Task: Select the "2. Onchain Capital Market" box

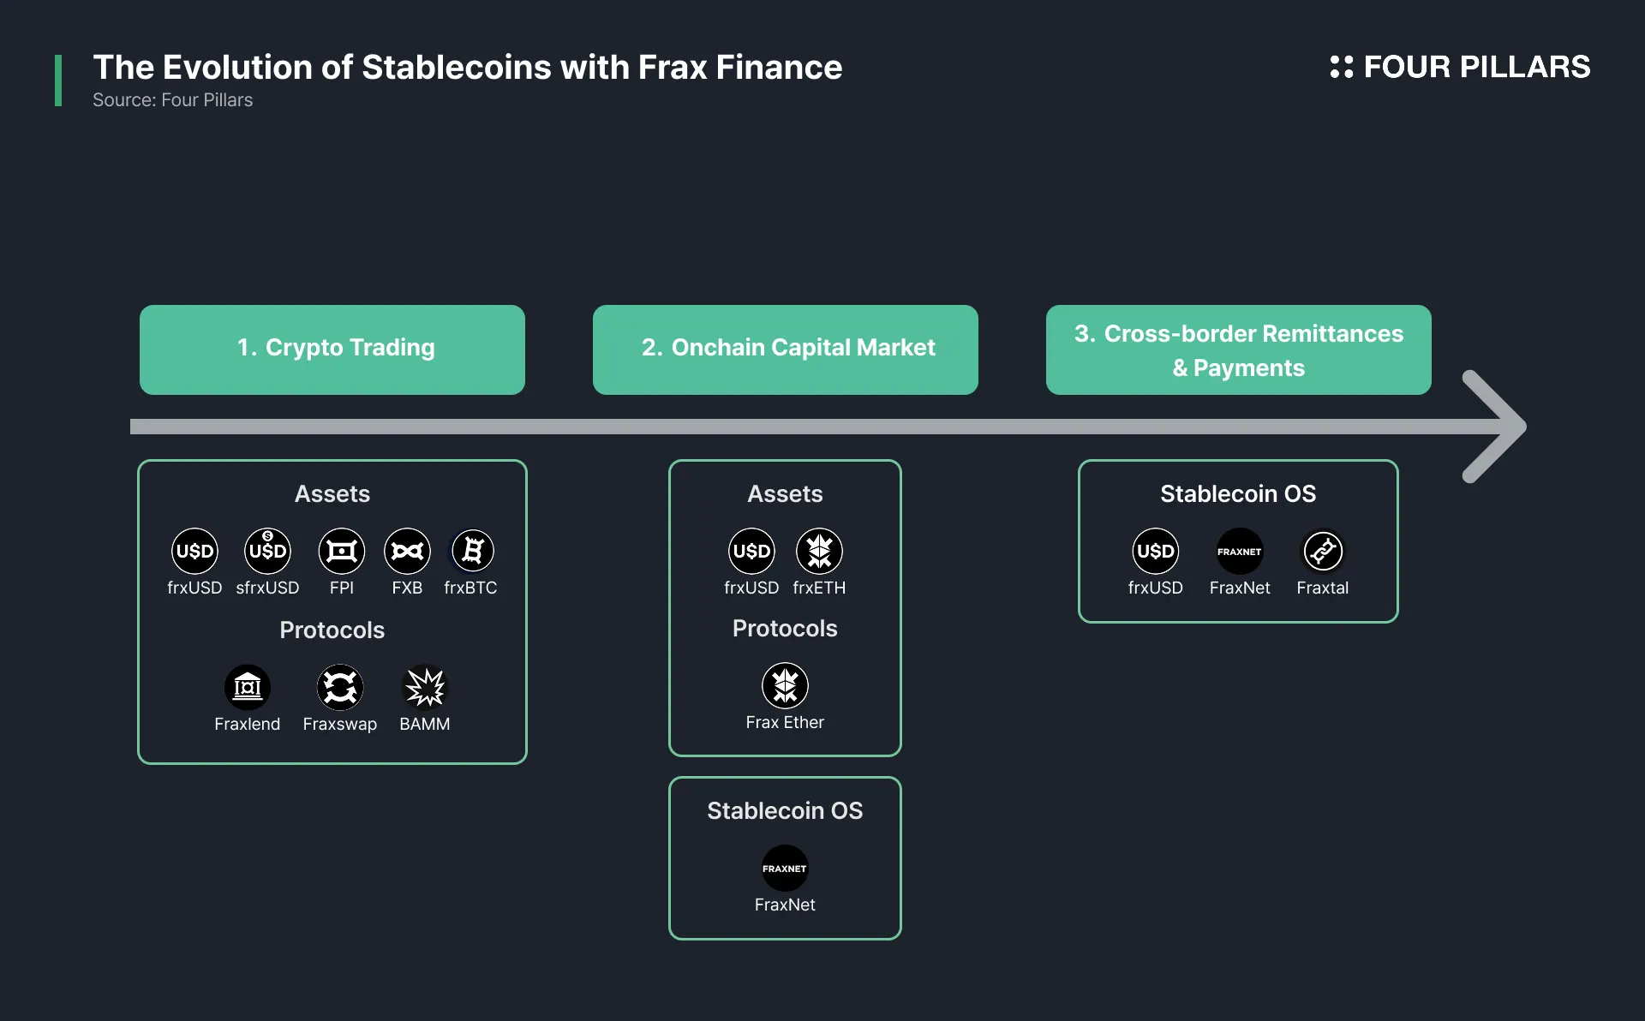Action: click(x=786, y=349)
